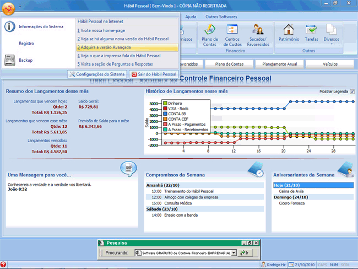This screenshot has height=269, width=358.
Task: Switch to the Outros Softwares tab
Action: 221,17
